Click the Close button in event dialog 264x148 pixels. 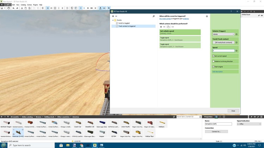coord(233,111)
